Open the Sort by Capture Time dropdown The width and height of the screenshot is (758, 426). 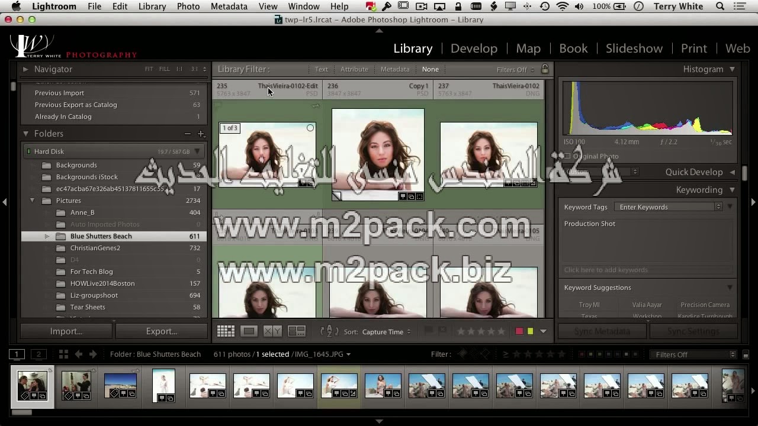point(386,332)
